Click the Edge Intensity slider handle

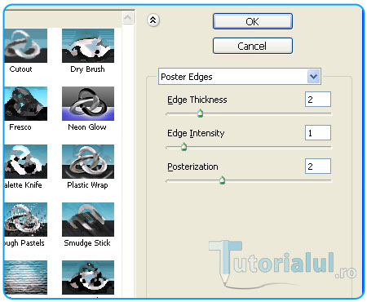[184, 146]
